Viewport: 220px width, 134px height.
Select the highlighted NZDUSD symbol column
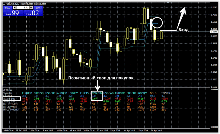[x=97, y=93]
